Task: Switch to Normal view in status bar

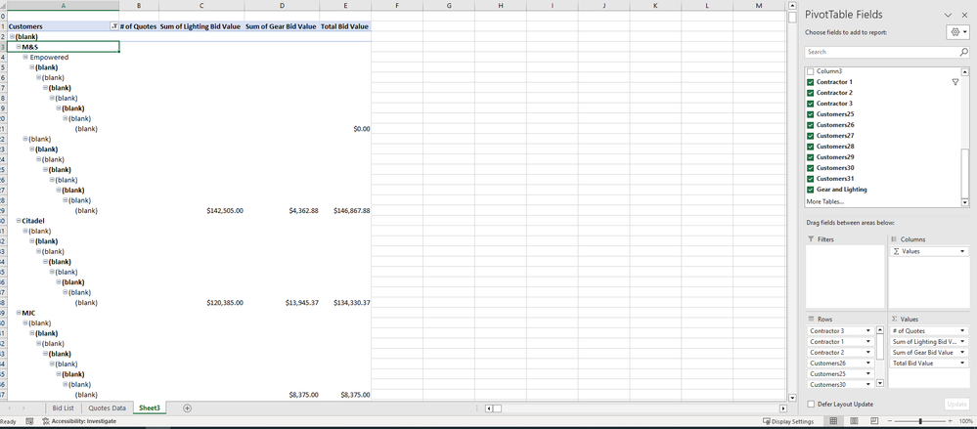Action: pyautogui.click(x=833, y=421)
